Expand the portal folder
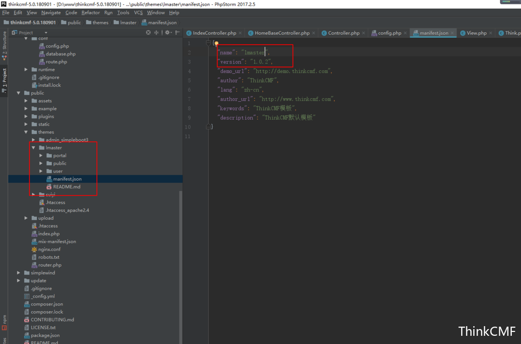The height and width of the screenshot is (344, 521). (x=41, y=155)
